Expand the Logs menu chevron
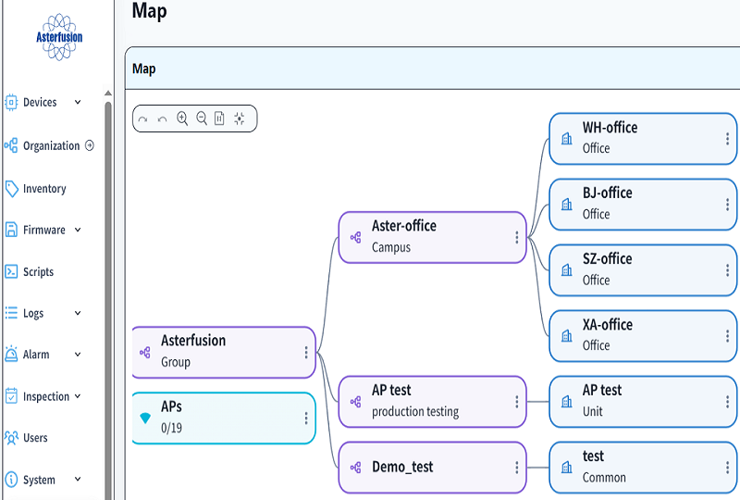This screenshot has height=500, width=740. click(x=78, y=313)
